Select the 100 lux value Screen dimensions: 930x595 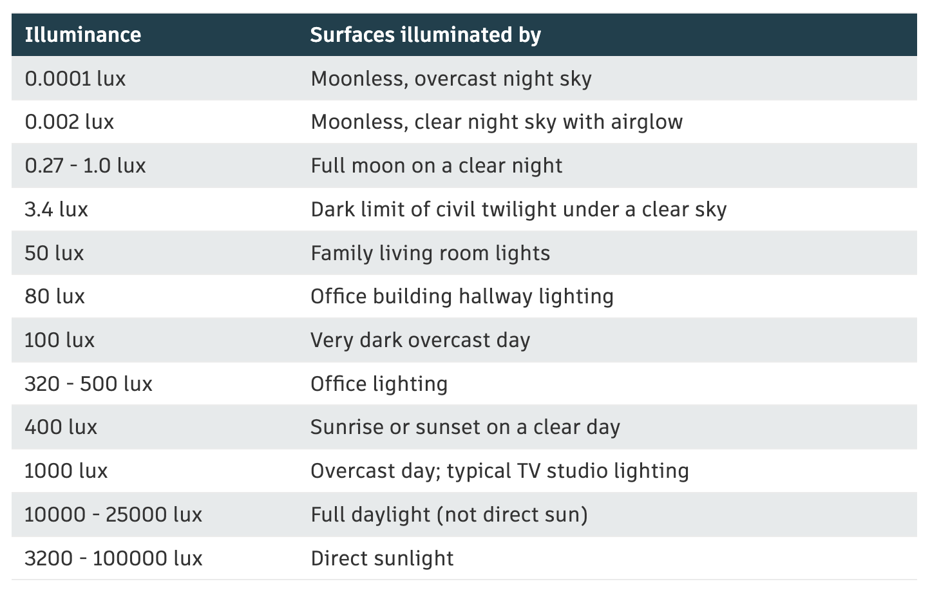59,340
